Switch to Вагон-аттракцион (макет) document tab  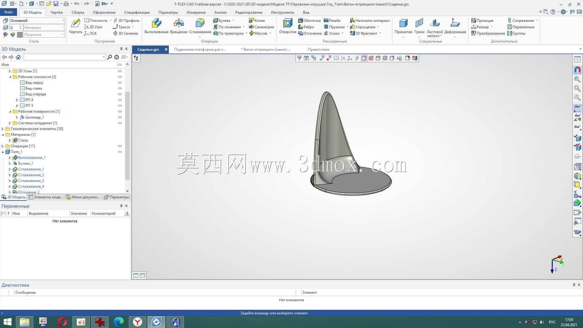pyautogui.click(x=266, y=50)
